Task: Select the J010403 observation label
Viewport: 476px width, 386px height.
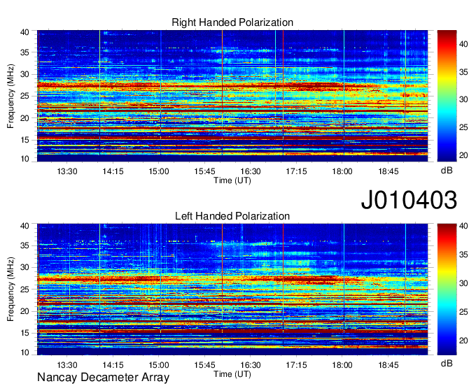Action: pos(409,200)
